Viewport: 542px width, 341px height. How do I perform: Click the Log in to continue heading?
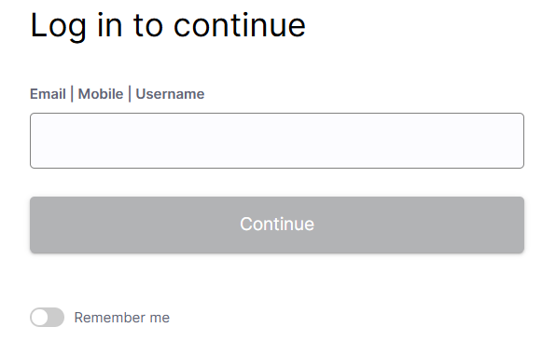(168, 26)
